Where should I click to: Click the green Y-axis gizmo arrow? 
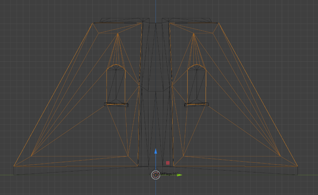179,175
